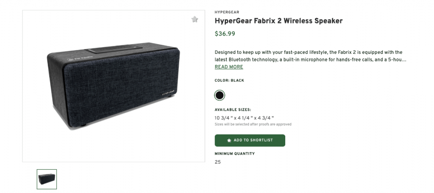Viewport: 434px width, 193px height.
Task: Click the COLOR: BLACK label
Action: tap(229, 81)
